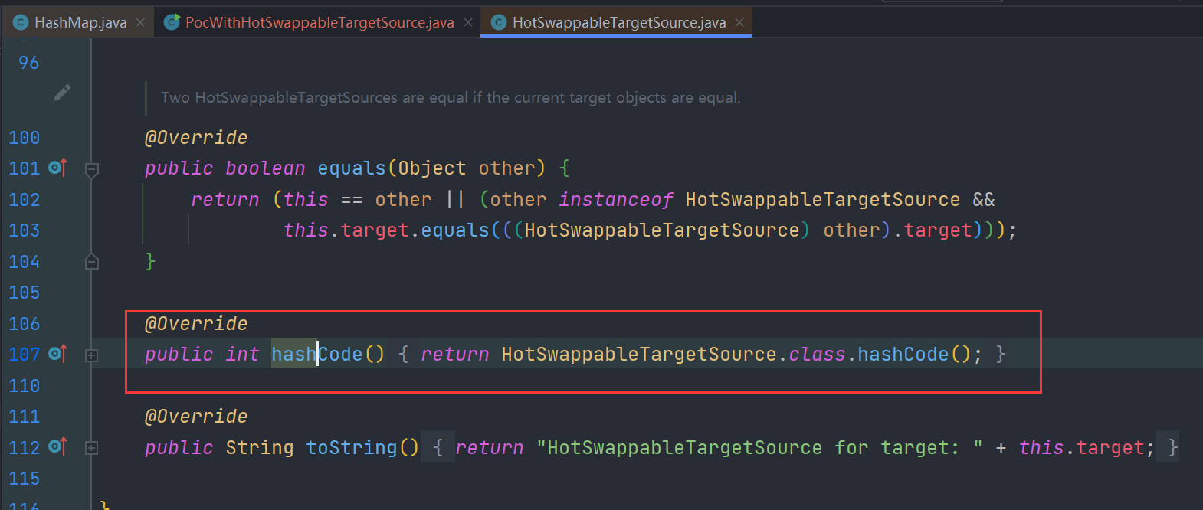Click fold end marker on line 104
This screenshot has height=510, width=1203.
tap(92, 262)
